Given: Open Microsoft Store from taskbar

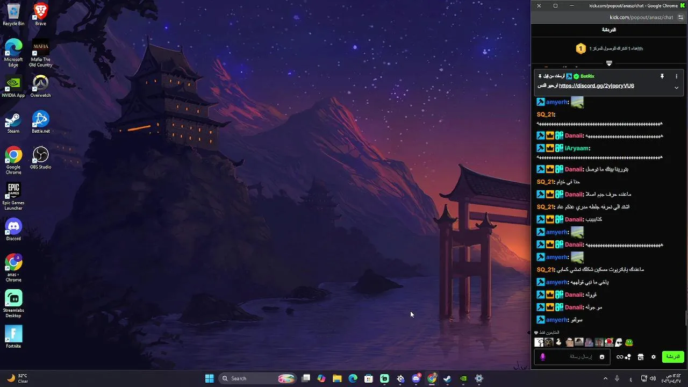Looking at the screenshot, I should pos(369,378).
